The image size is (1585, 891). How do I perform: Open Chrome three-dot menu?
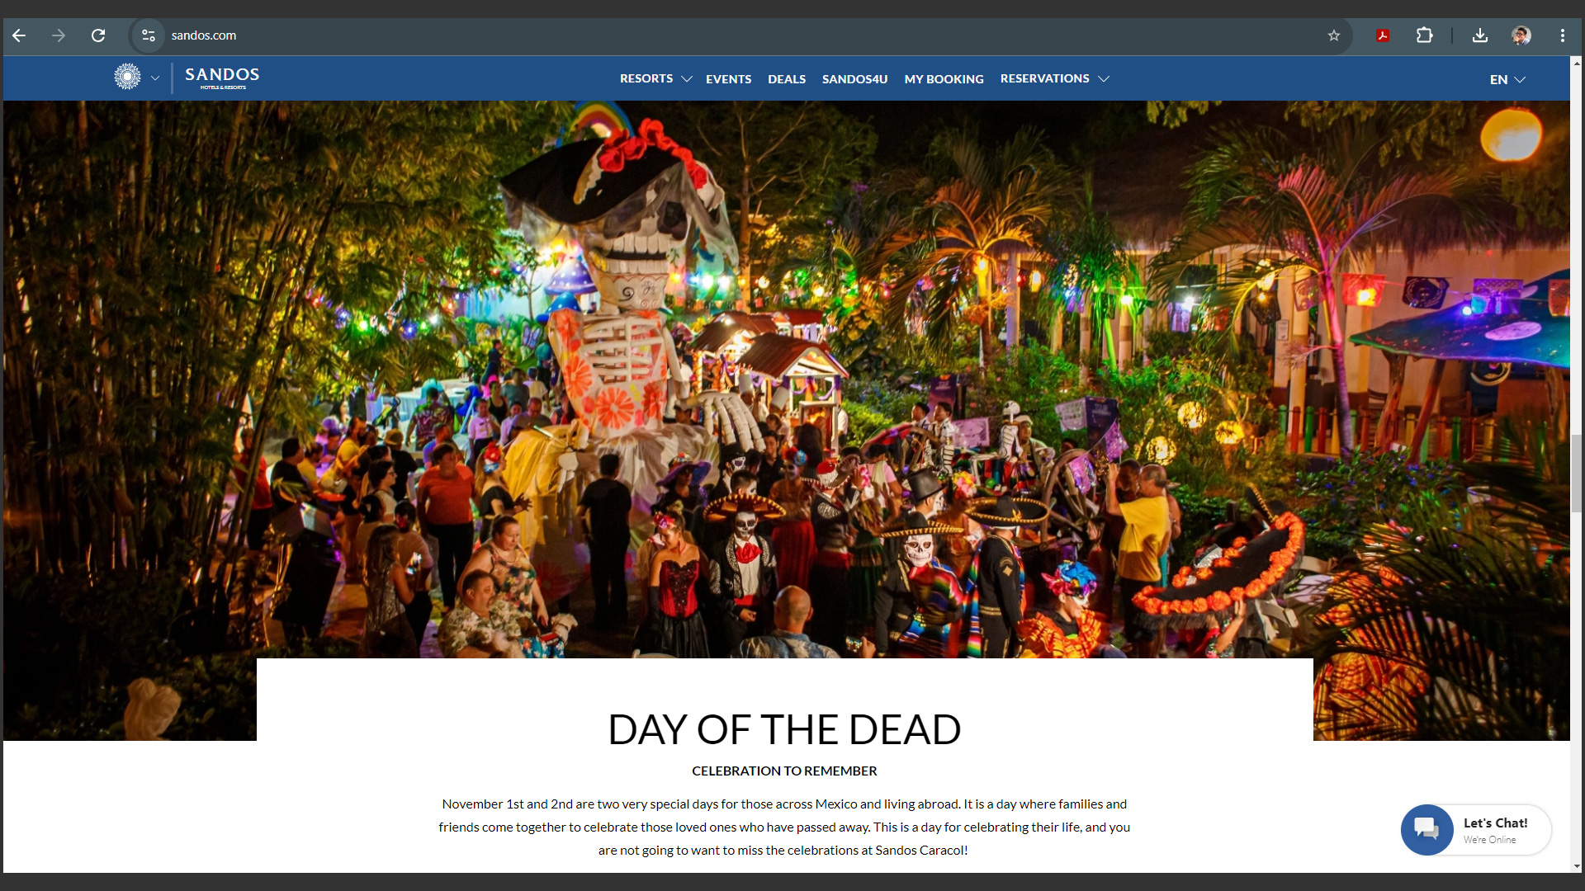coord(1562,35)
